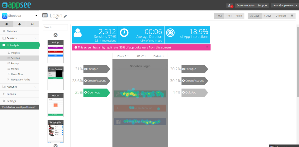299x147 pixels.
Task: Select the All platforms tab
Action: coord(32,24)
